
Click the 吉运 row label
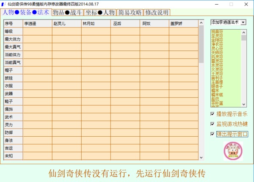13,148
